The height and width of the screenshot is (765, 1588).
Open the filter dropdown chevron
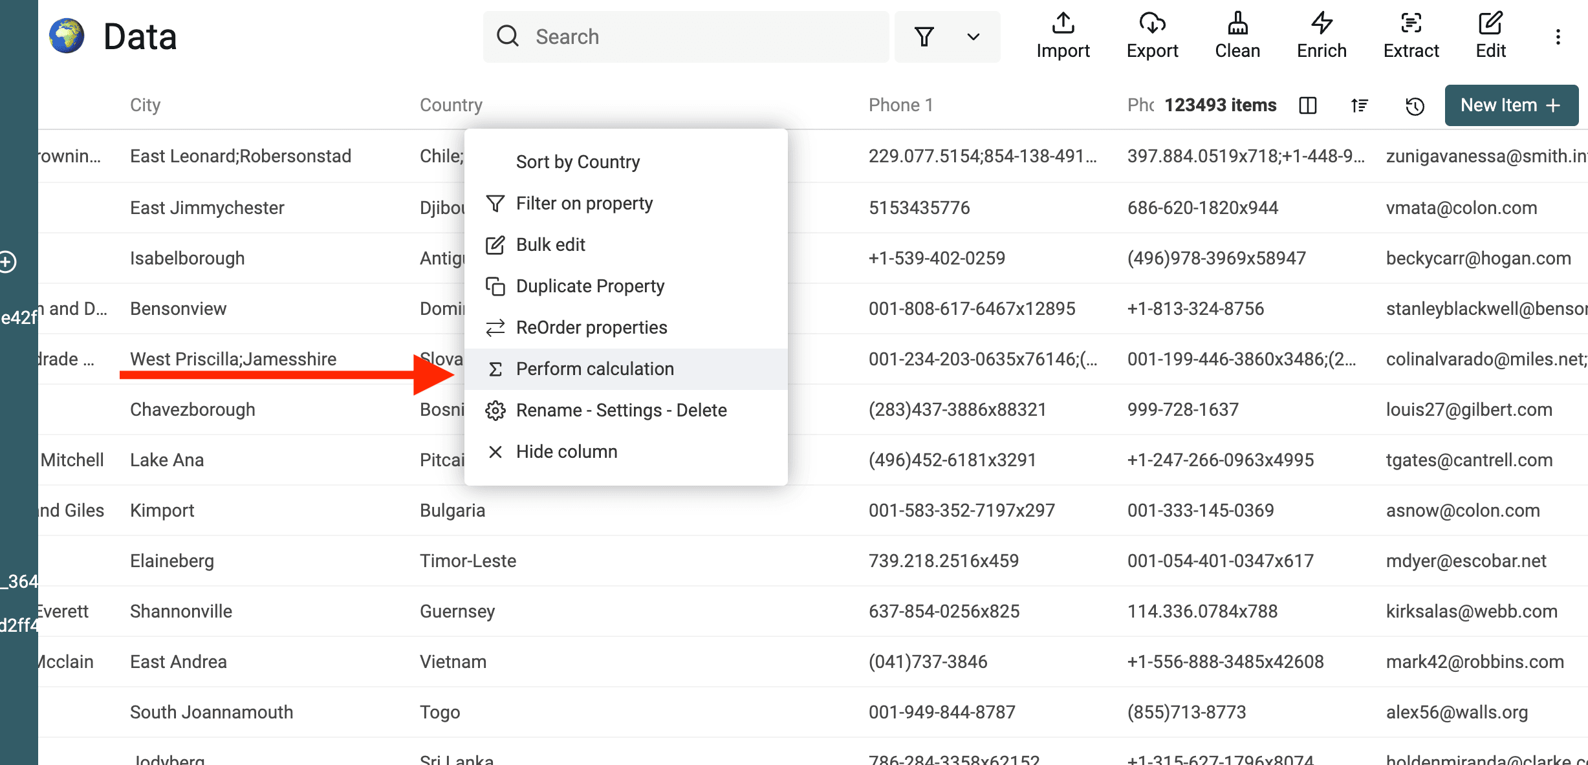point(973,37)
